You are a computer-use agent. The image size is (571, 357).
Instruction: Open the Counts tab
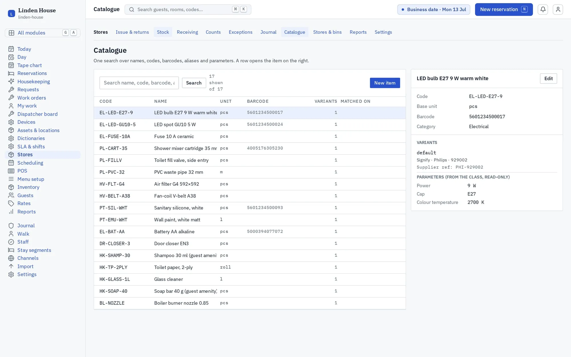pos(213,32)
